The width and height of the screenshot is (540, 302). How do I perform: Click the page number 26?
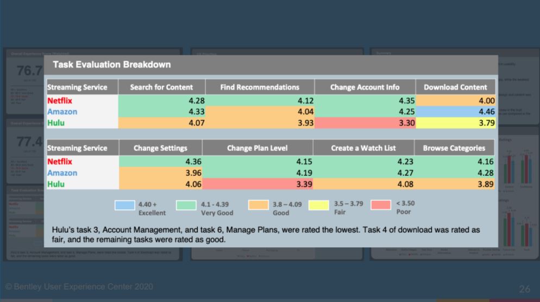pyautogui.click(x=524, y=289)
